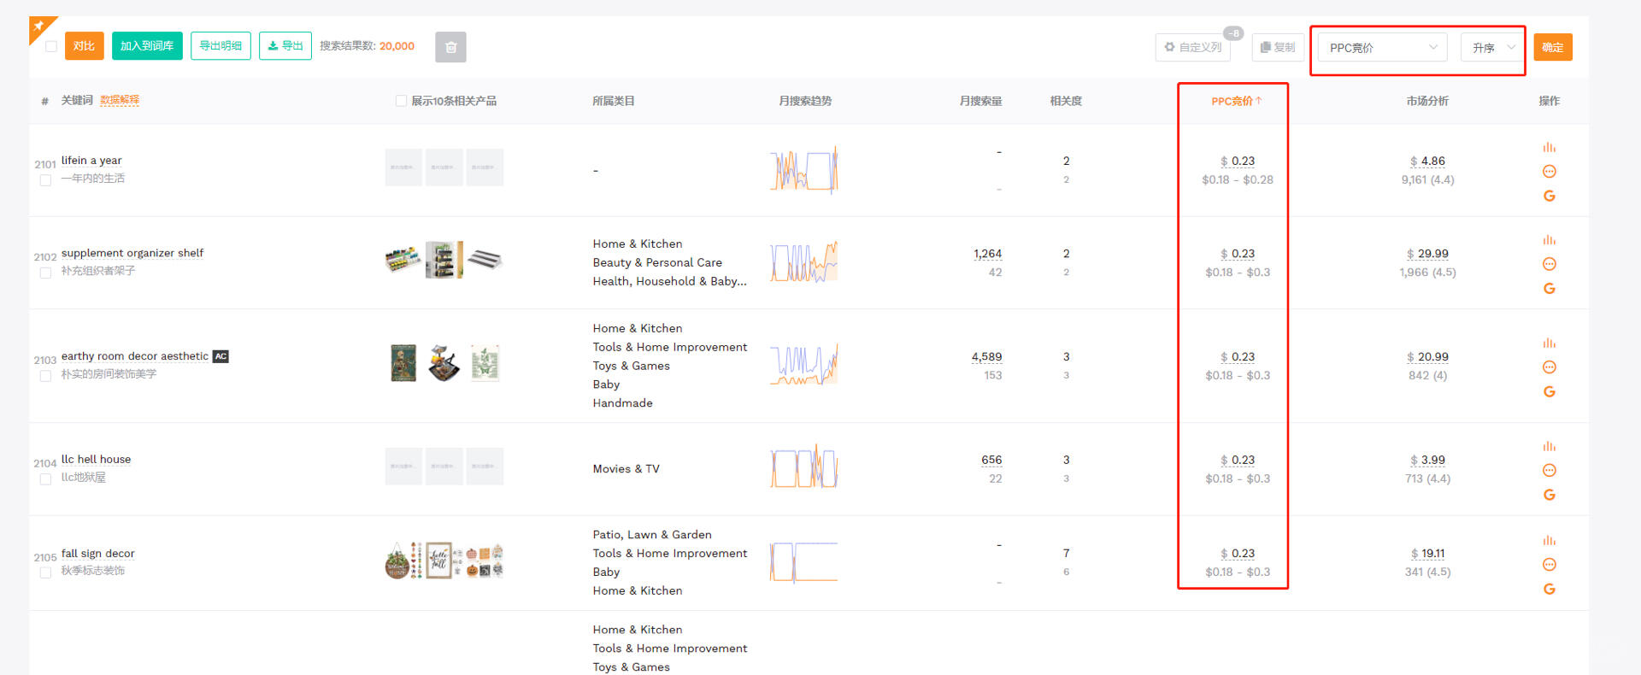Open search trend chart for lifein a year
The width and height of the screenshot is (1641, 675).
tap(804, 169)
